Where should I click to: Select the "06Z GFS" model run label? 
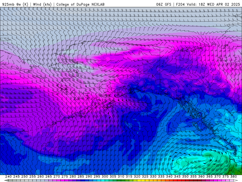point(164,4)
